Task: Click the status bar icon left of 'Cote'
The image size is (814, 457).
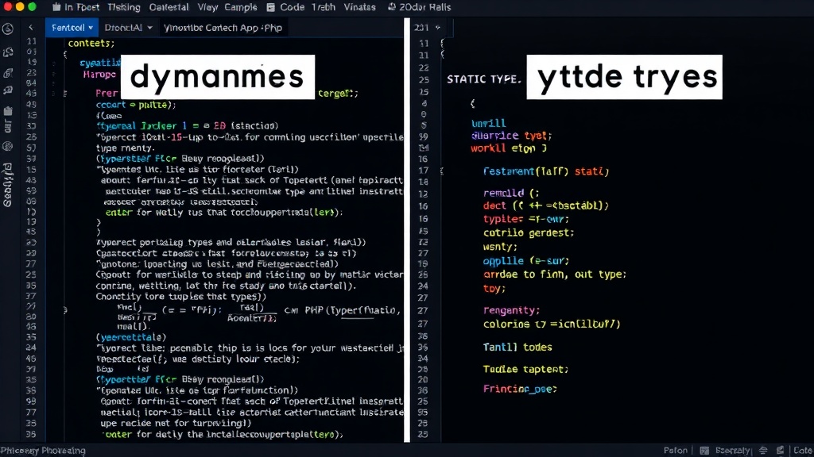Action: coord(781,451)
